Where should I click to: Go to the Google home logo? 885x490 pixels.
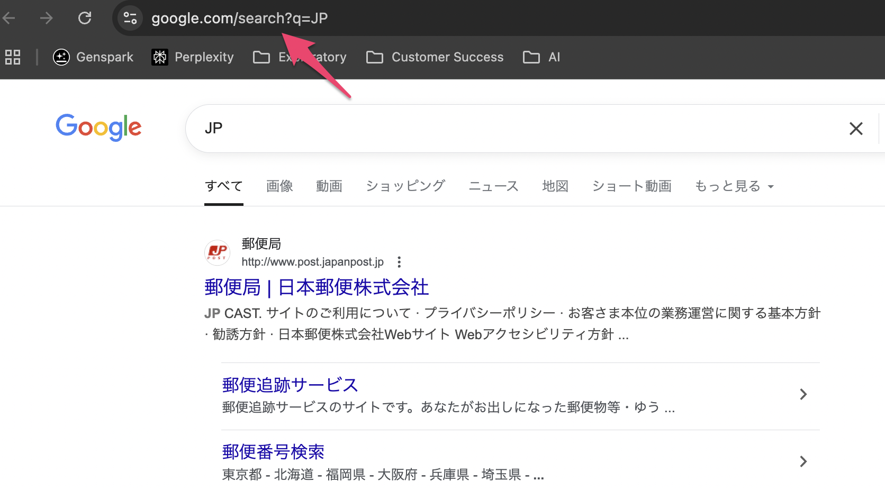[99, 128]
